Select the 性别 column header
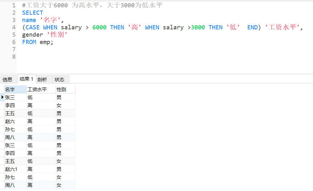 (61, 90)
